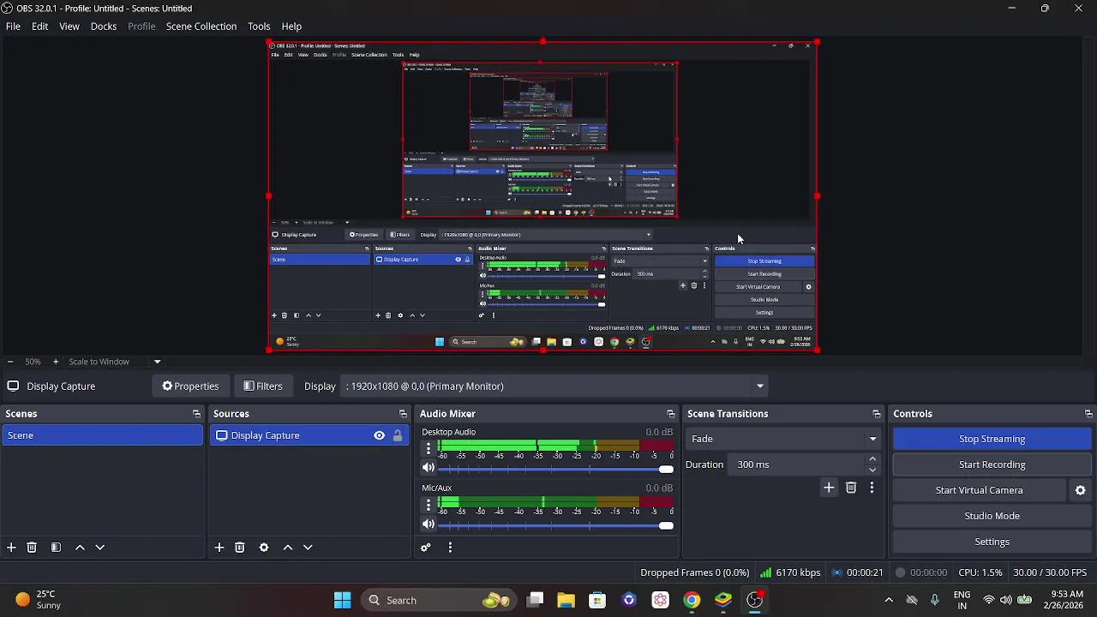Screen dimensions: 1097x617
Task: Open Desktop Audio options three-dot menu
Action: coord(429,448)
